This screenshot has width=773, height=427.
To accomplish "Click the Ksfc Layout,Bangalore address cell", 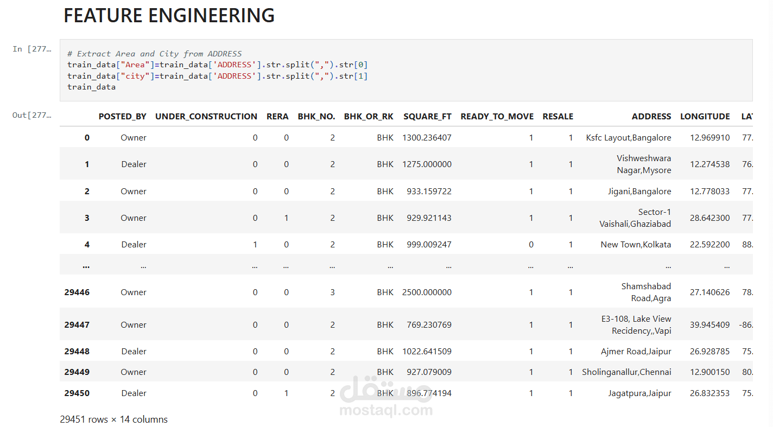I will click(628, 138).
